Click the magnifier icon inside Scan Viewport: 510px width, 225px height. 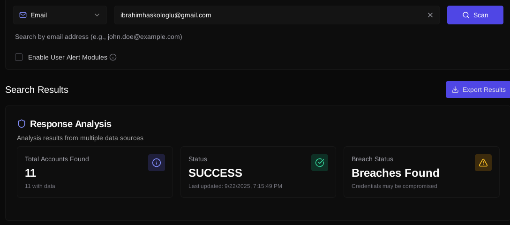(x=466, y=15)
